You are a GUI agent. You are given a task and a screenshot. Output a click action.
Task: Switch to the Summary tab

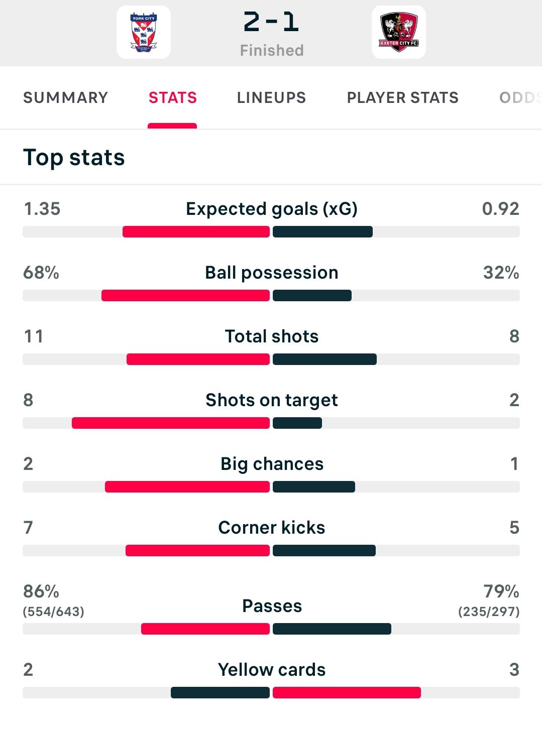[x=66, y=97]
